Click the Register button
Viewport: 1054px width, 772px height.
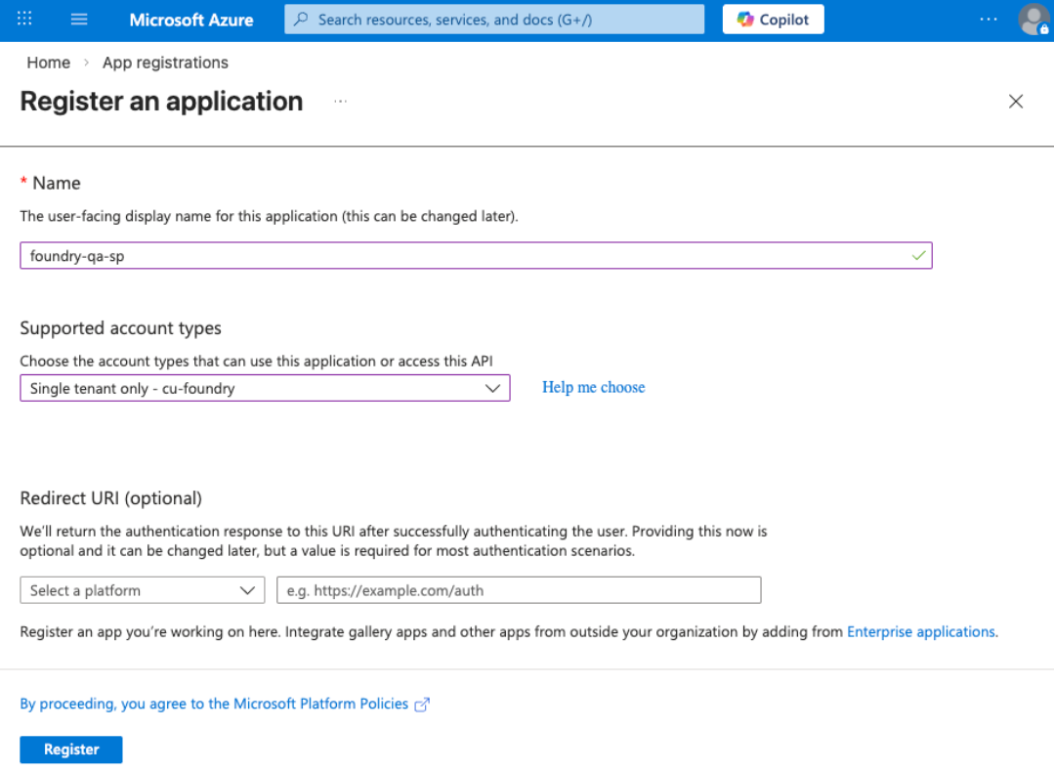(x=70, y=749)
